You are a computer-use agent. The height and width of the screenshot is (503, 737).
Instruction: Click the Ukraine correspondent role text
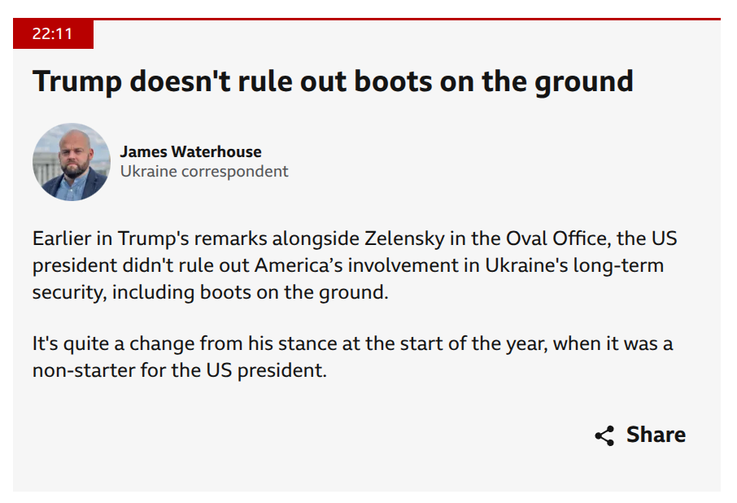pyautogui.click(x=204, y=172)
